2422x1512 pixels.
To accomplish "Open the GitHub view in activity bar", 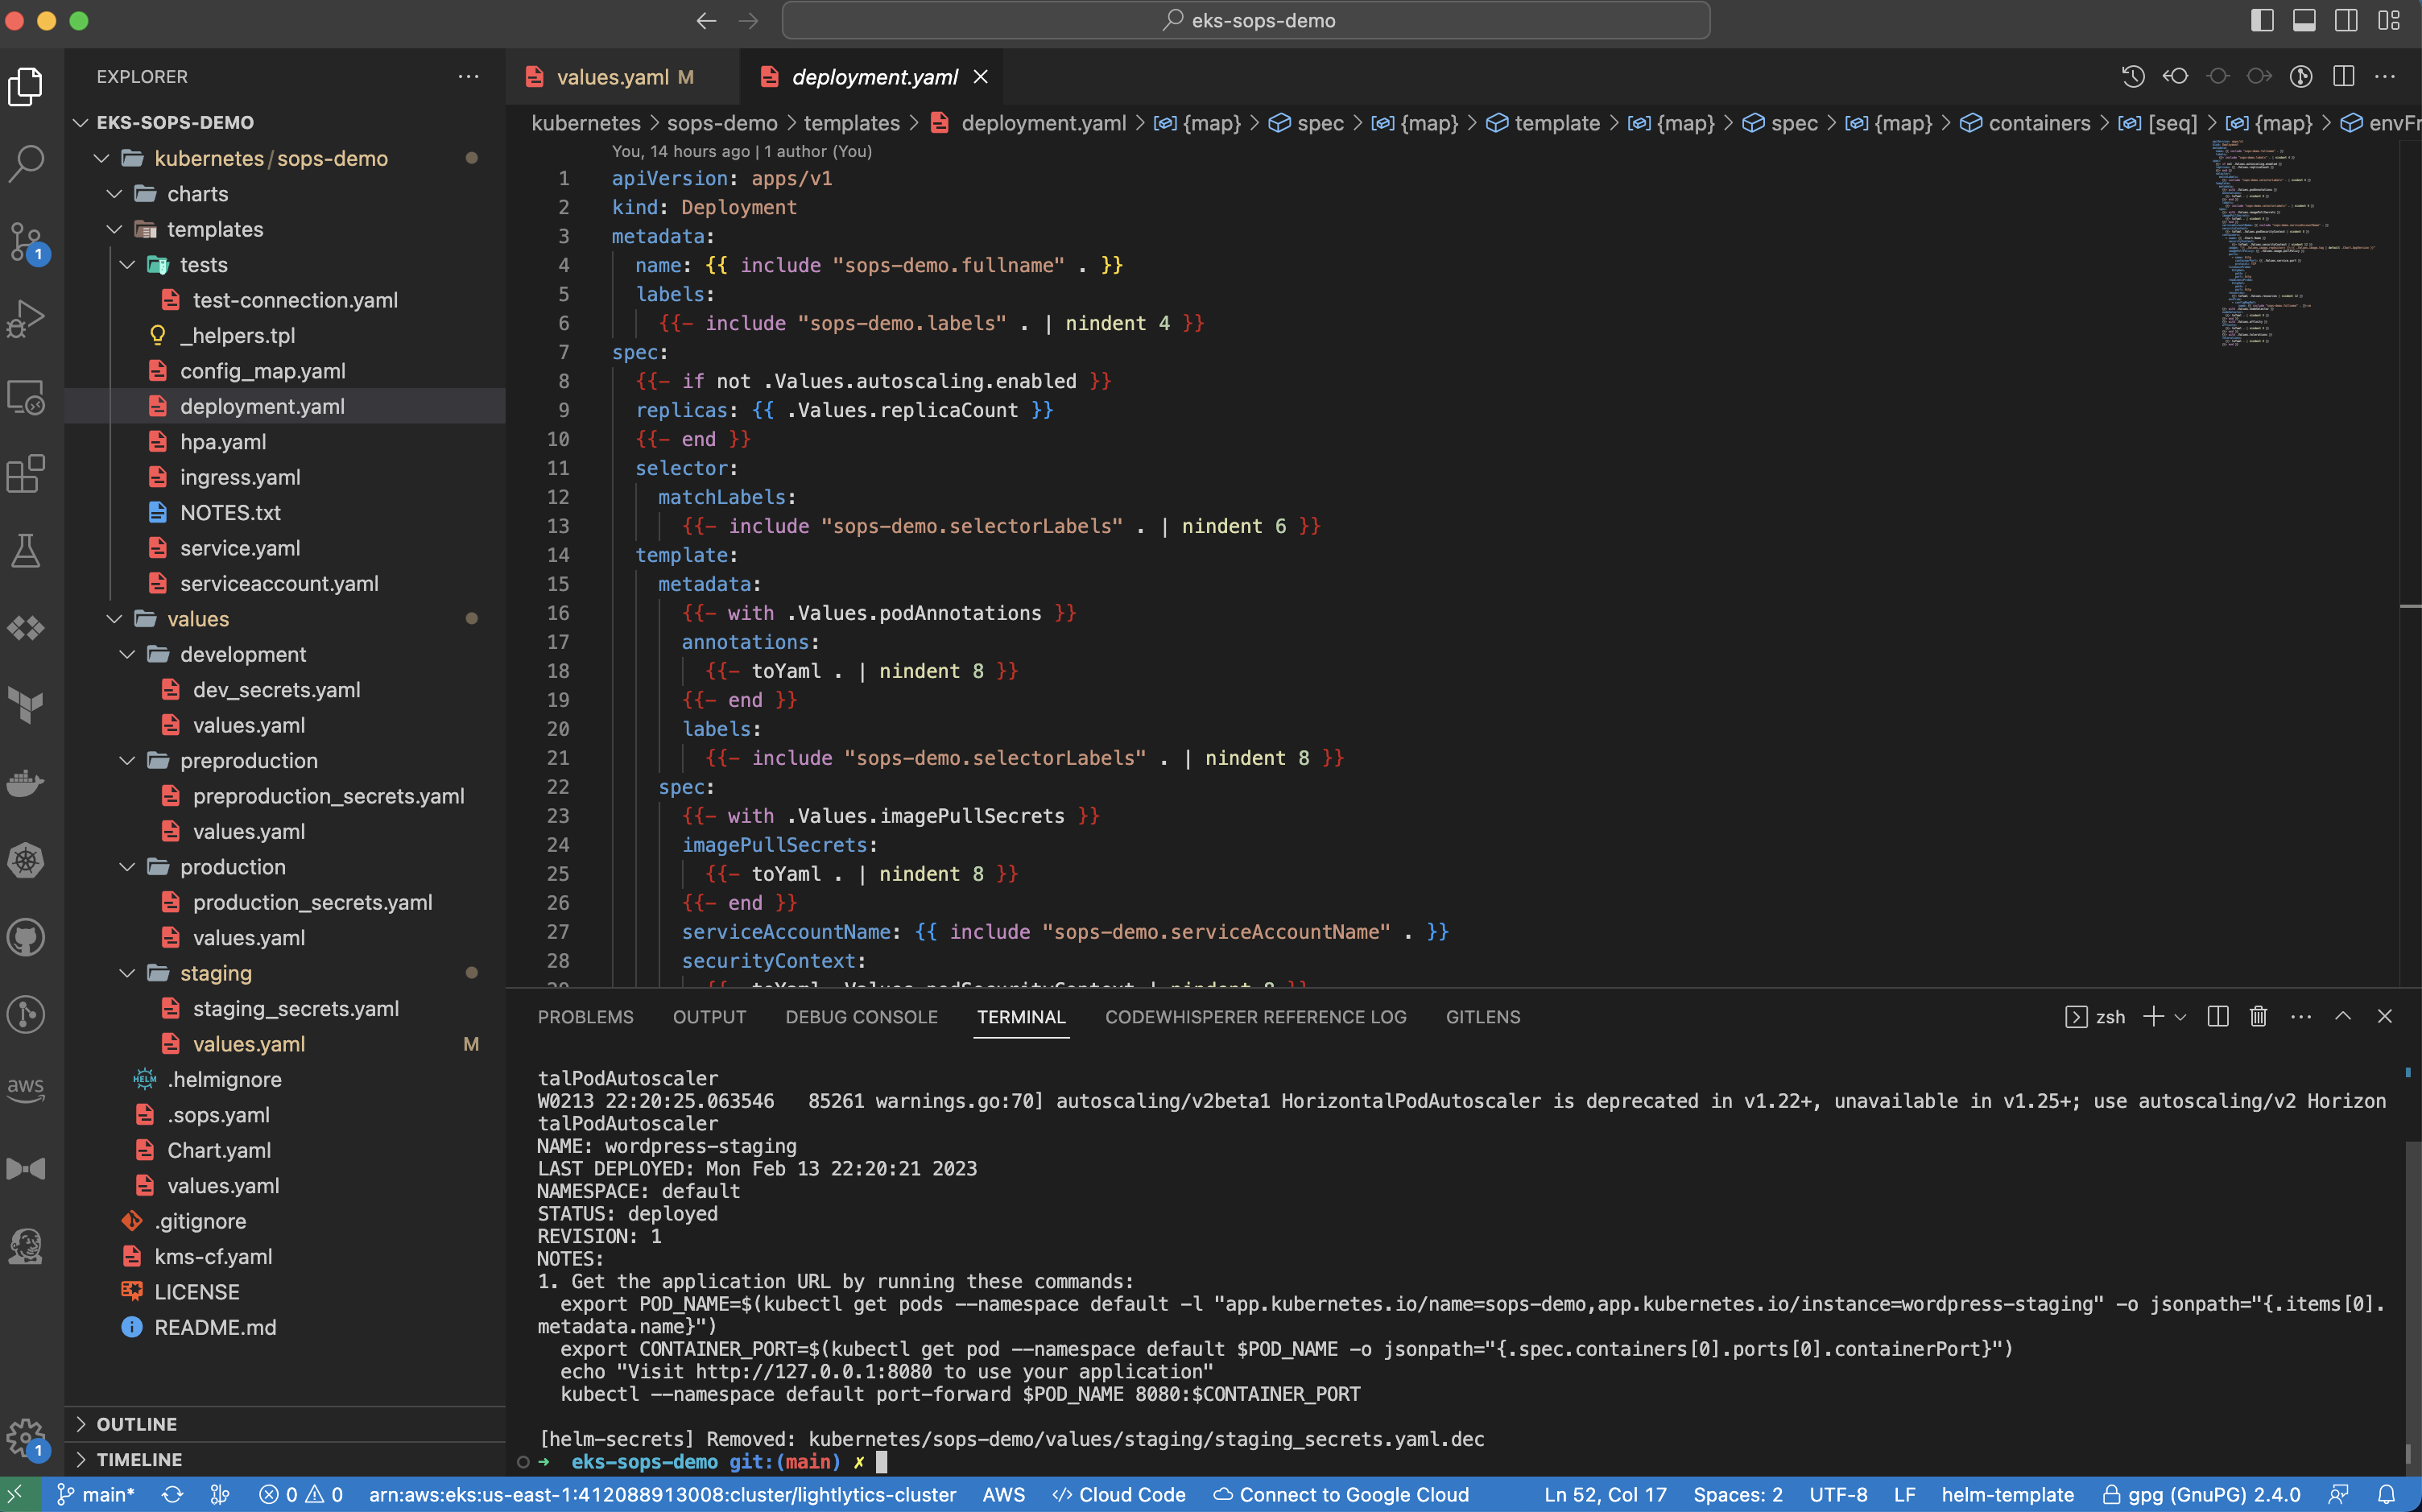I will tap(26, 938).
